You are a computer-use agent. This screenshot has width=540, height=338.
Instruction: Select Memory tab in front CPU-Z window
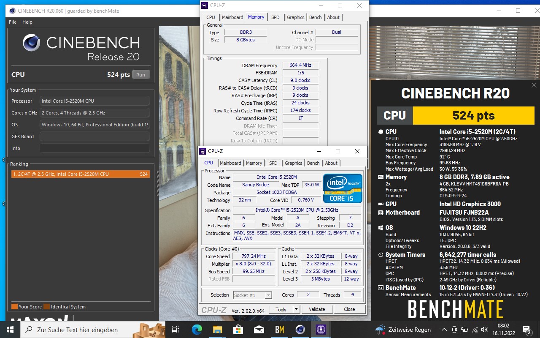coord(254,163)
